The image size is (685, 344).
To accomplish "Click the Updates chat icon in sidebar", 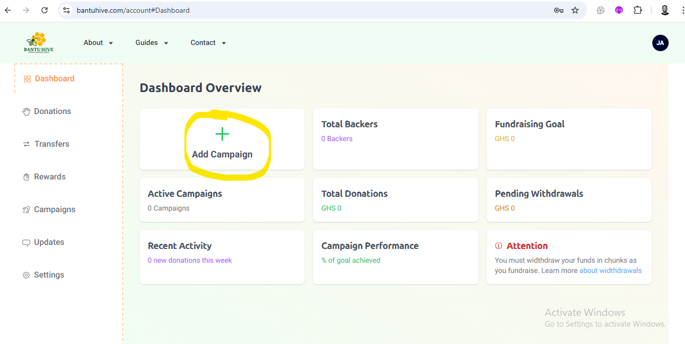I will pos(27,242).
